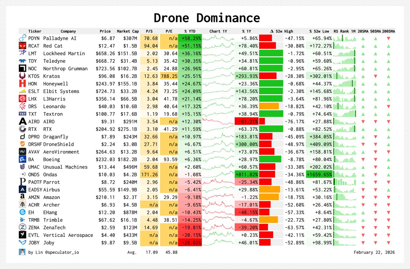Click the February 22, 2026 date
This screenshot has height=269, width=410.
374,252
